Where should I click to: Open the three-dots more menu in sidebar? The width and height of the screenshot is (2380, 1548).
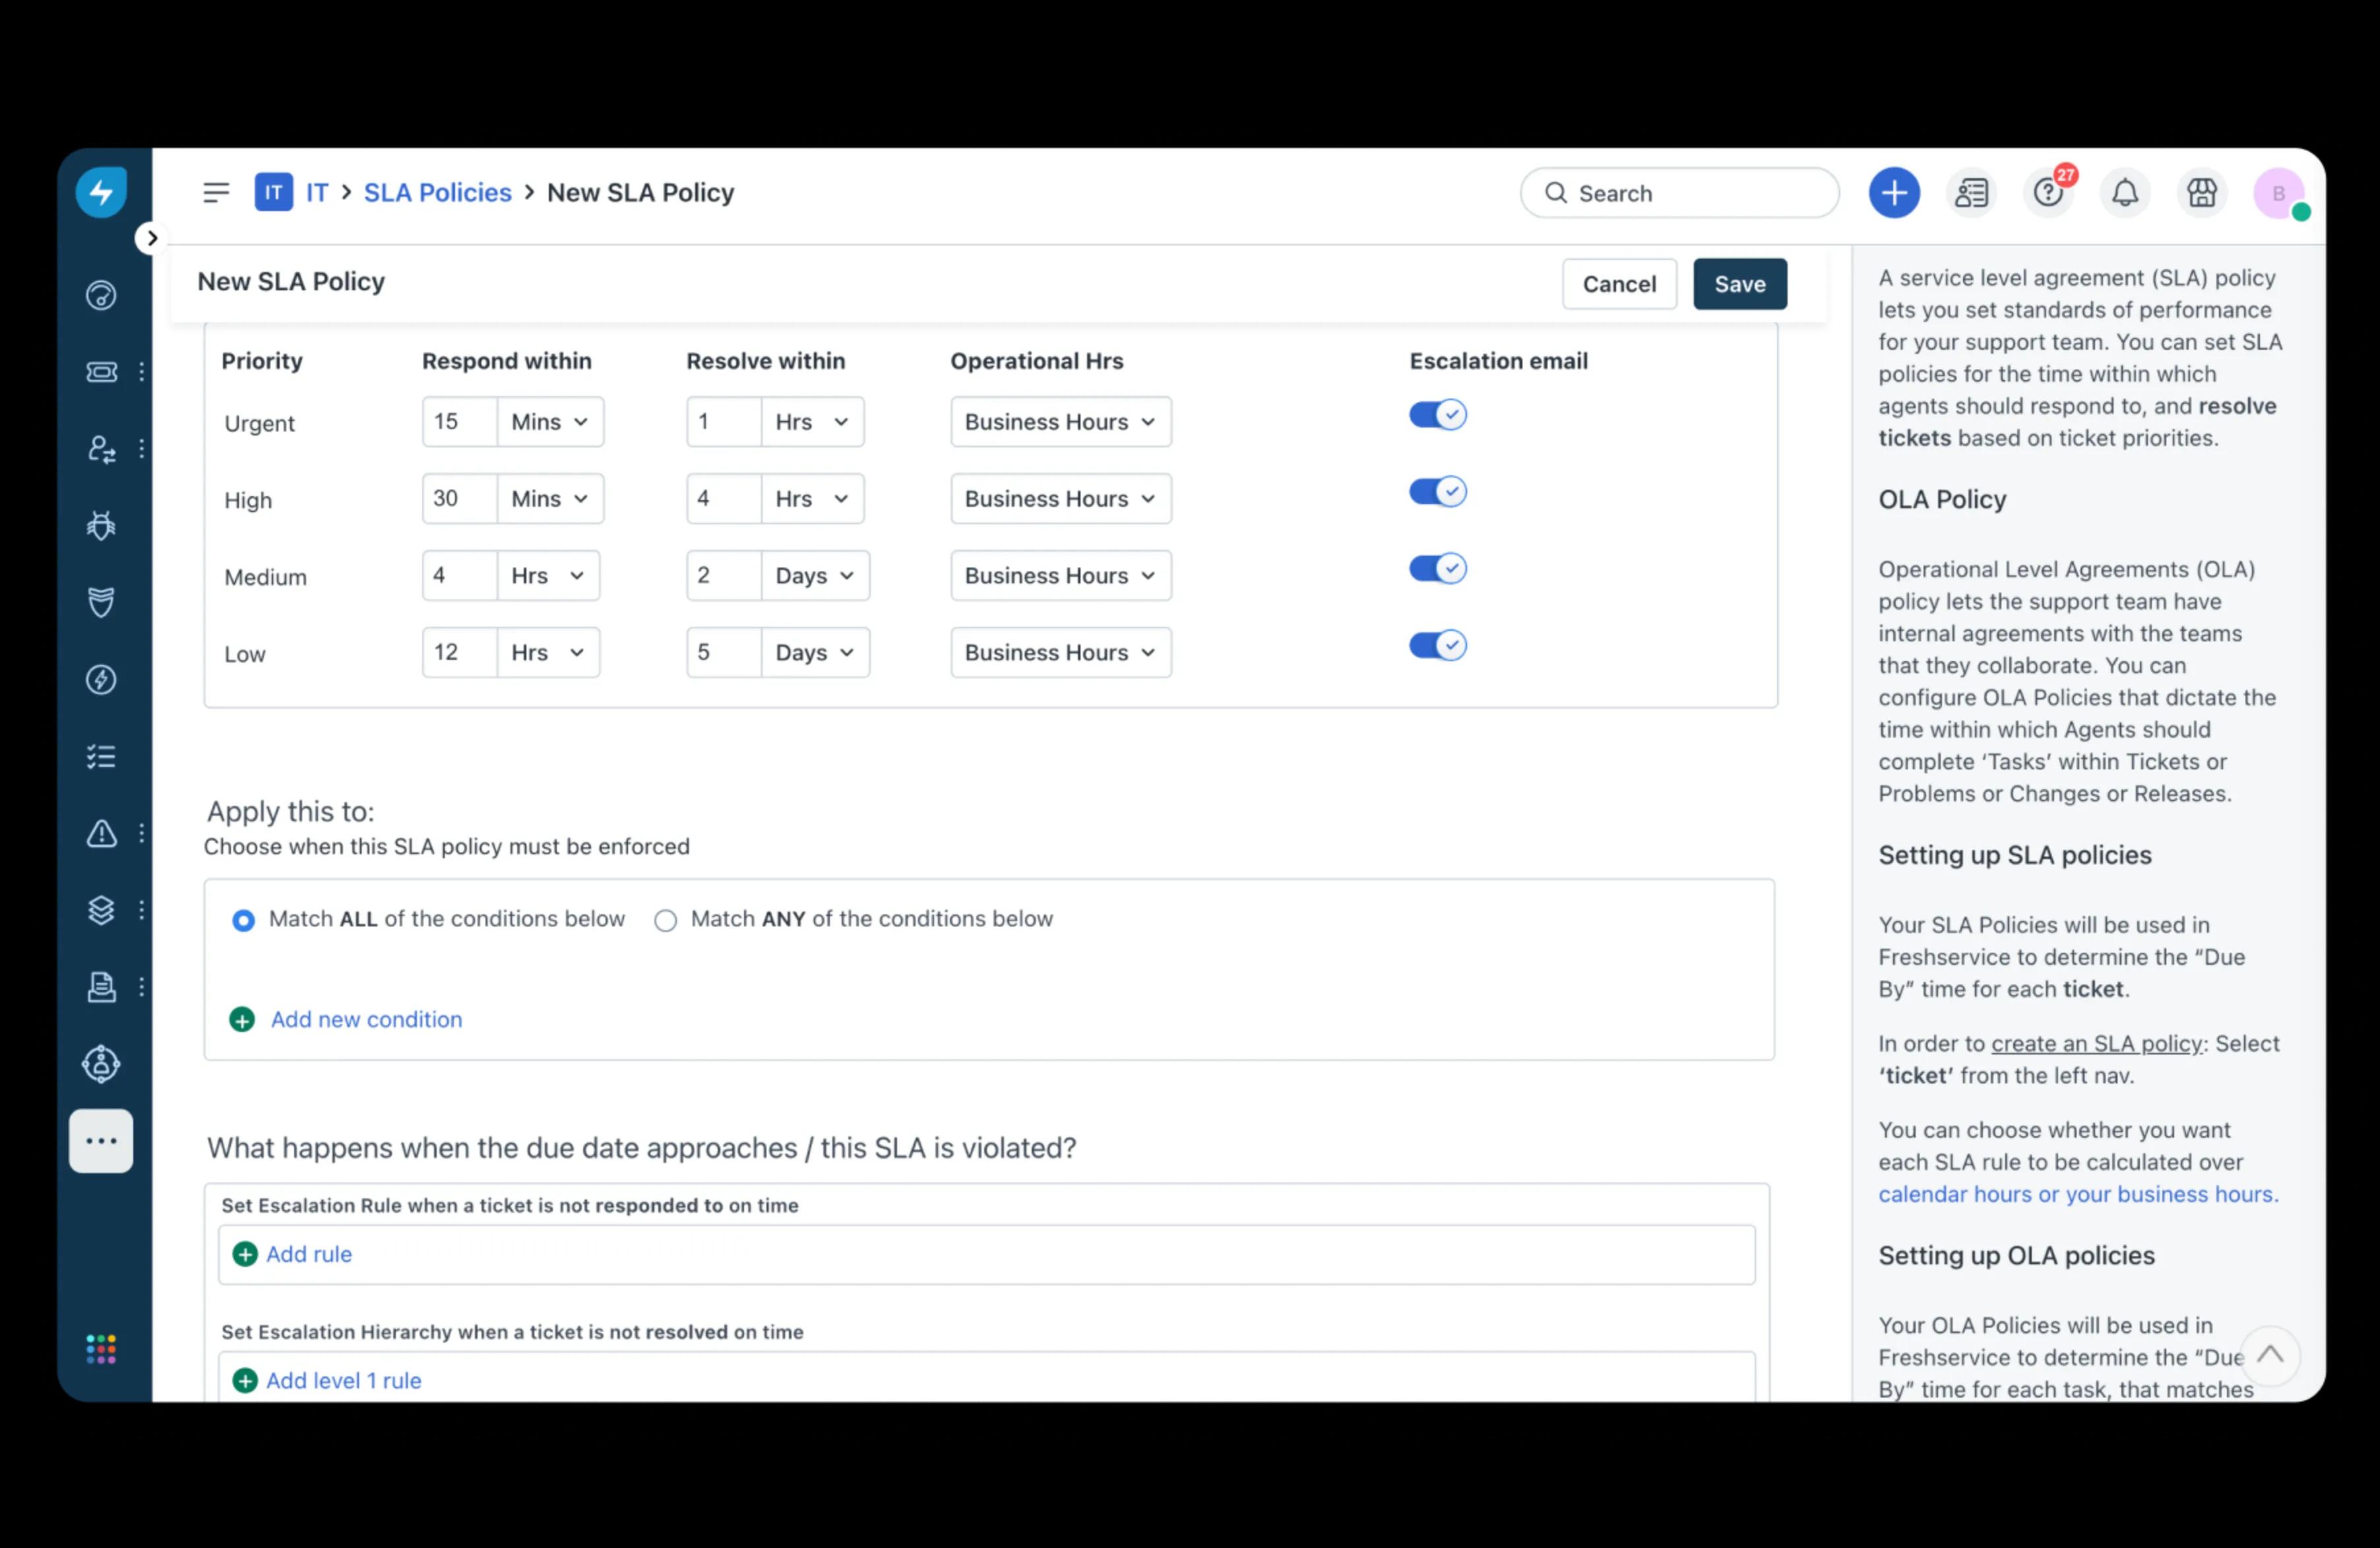(x=101, y=1141)
